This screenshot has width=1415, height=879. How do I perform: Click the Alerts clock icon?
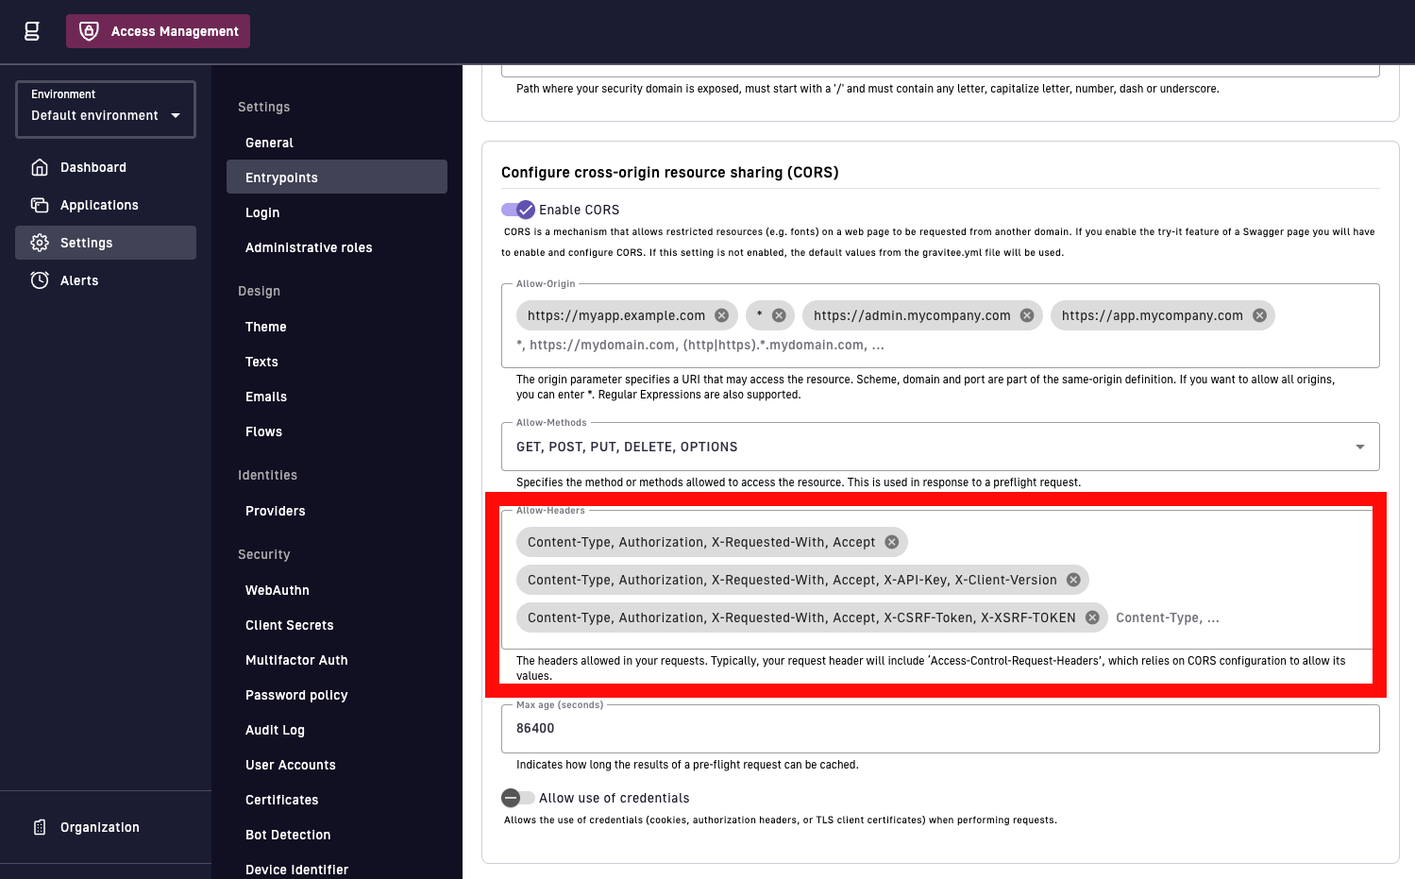(40, 280)
